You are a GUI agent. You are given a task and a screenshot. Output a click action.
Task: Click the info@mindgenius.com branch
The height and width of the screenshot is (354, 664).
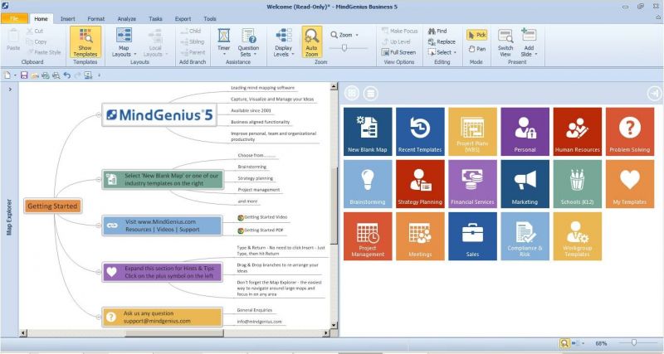pyautogui.click(x=260, y=322)
